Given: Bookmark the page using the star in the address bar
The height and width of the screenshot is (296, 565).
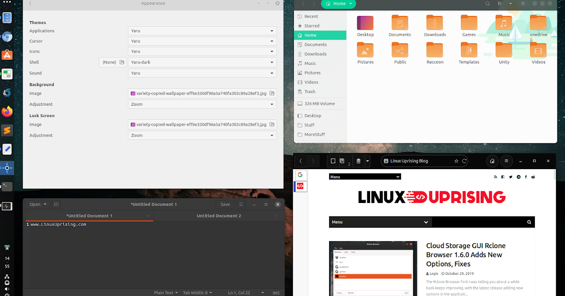Looking at the screenshot, I should coord(457,161).
